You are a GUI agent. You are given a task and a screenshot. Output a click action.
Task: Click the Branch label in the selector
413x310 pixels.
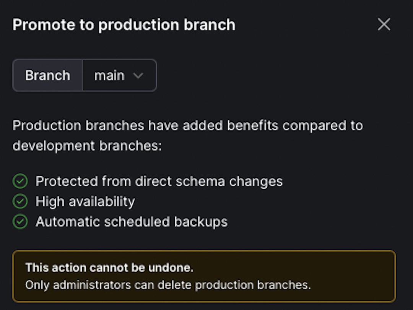(47, 75)
